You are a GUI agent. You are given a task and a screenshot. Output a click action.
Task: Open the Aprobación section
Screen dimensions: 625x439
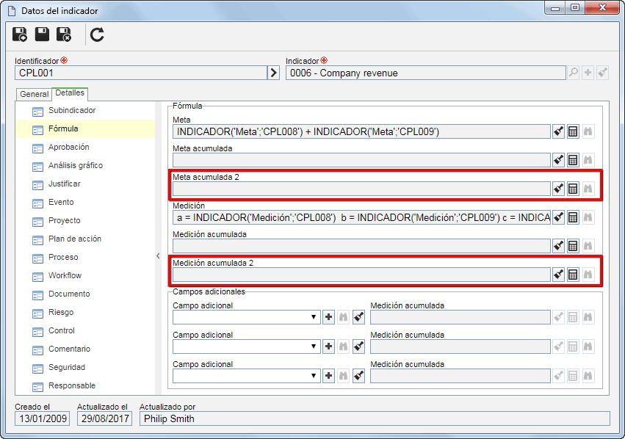tap(69, 147)
